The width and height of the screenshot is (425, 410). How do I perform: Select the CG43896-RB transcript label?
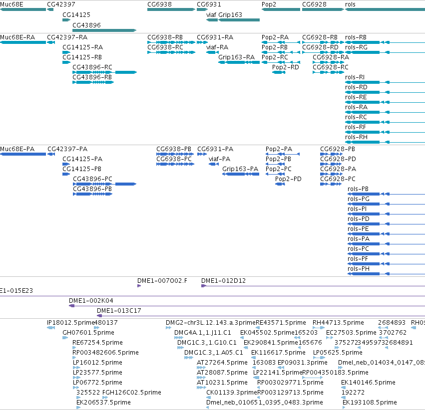pos(92,77)
